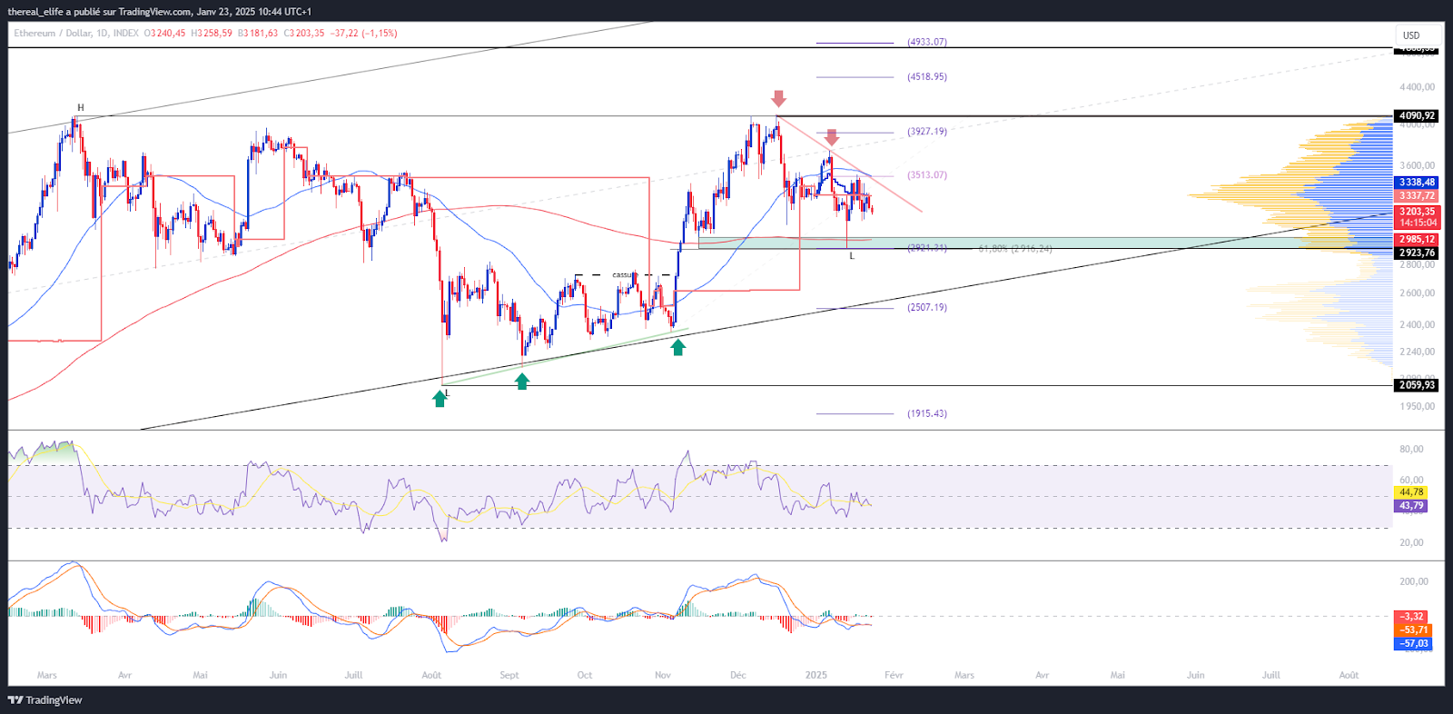
Task: Click the RSI 20,00 axis label
Action: point(1411,542)
